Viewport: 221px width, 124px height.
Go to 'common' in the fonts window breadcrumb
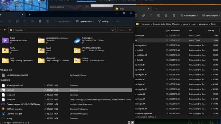[146, 24]
